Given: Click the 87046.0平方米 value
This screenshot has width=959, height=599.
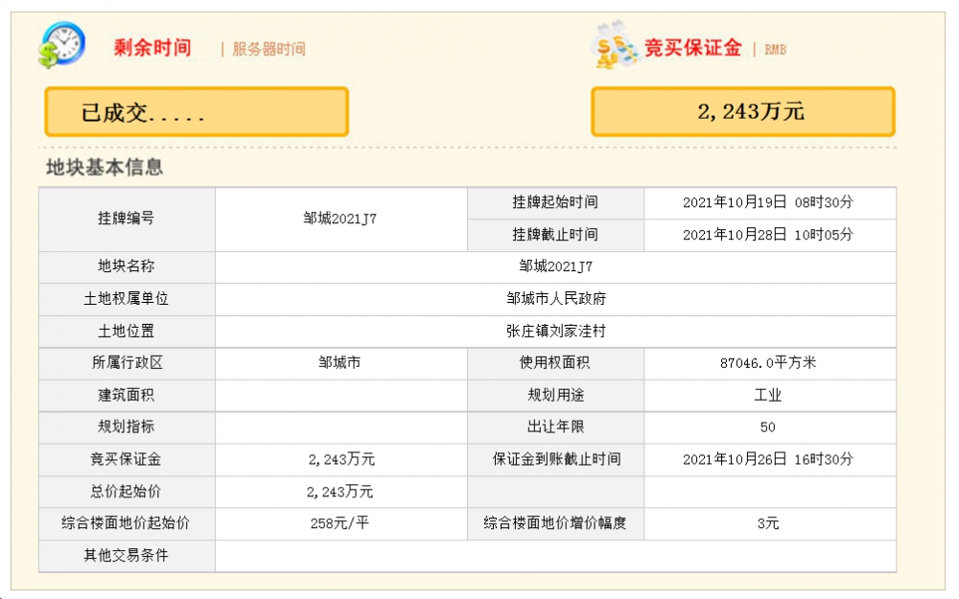Looking at the screenshot, I should [768, 363].
